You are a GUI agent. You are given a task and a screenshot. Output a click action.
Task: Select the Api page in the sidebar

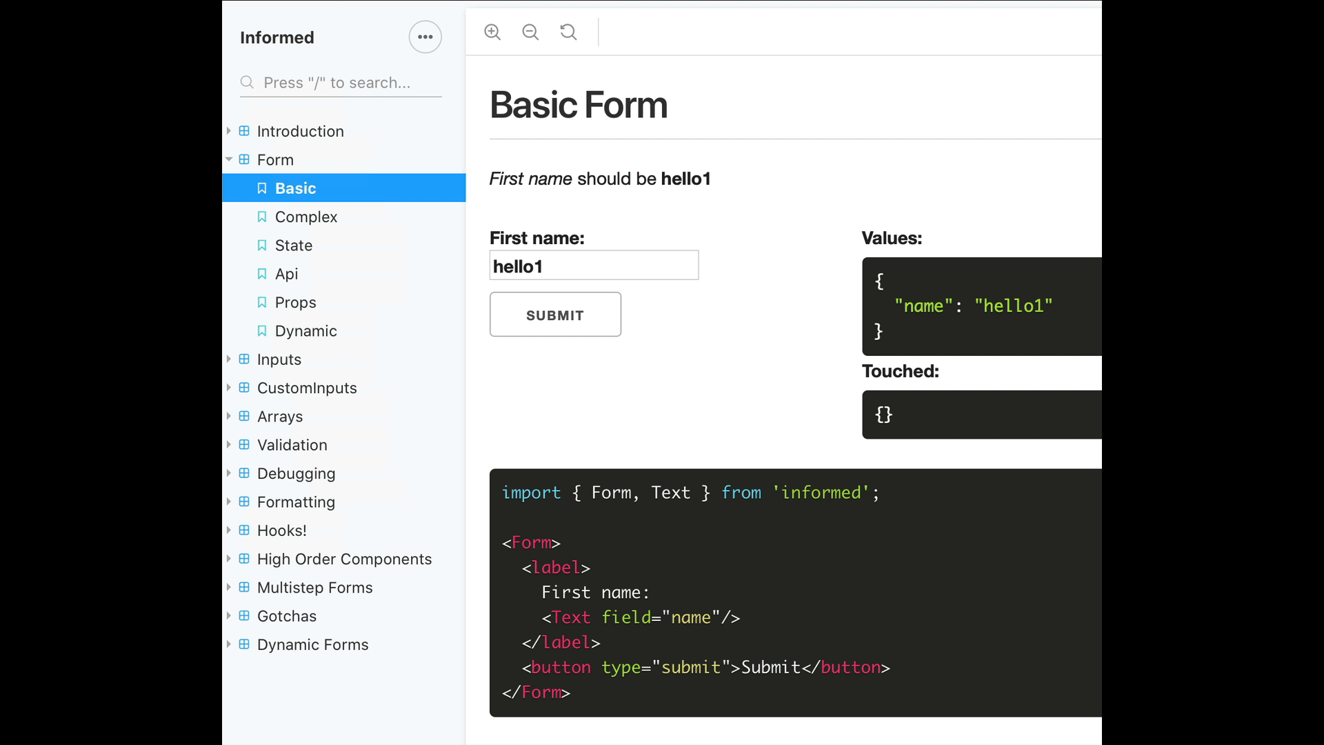(x=286, y=274)
